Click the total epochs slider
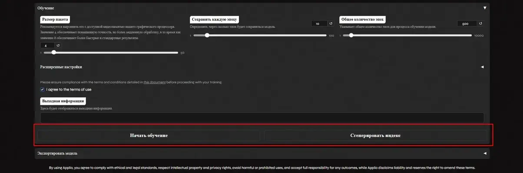 407,36
